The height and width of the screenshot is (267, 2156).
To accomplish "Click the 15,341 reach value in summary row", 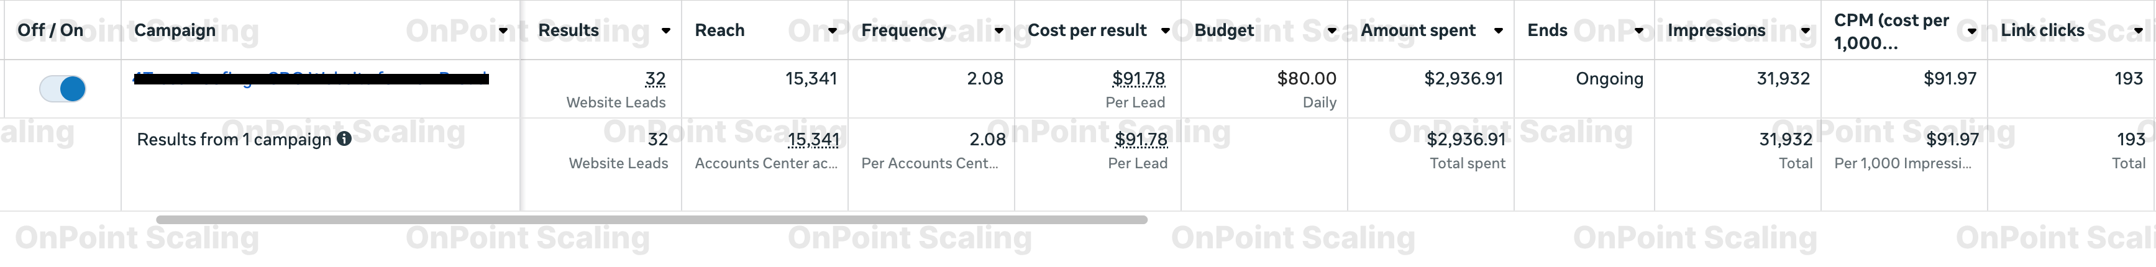I will [x=813, y=140].
